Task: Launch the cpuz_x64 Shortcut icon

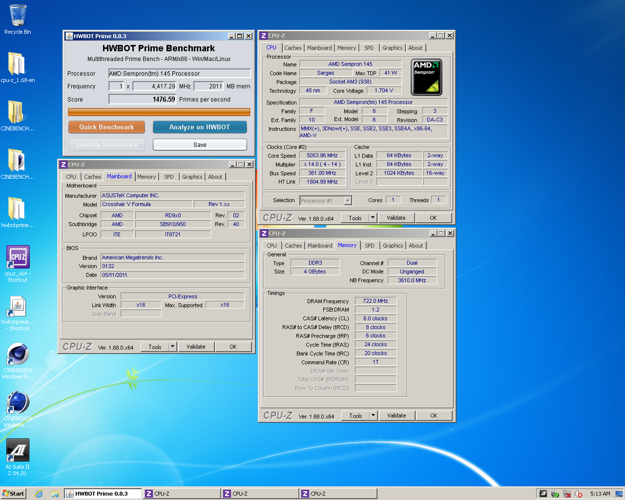Action: click(18, 264)
